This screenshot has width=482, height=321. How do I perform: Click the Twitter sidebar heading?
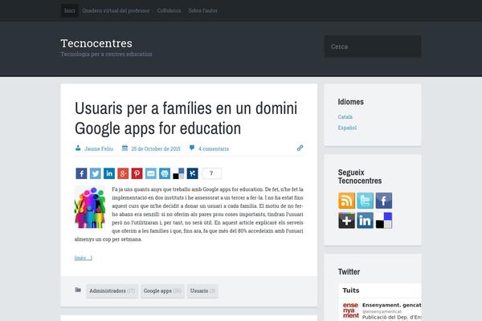pyautogui.click(x=349, y=272)
